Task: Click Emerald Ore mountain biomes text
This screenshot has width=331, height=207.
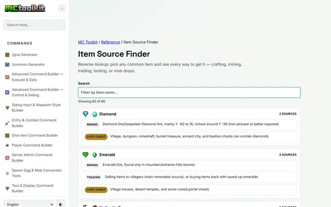Action: [x=148, y=165]
